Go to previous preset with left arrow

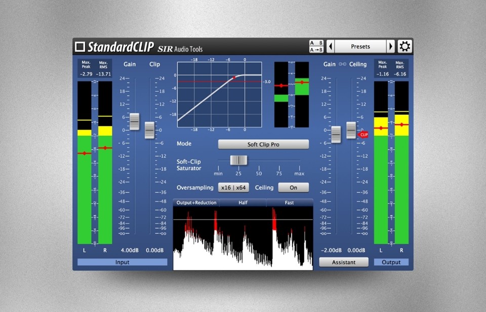pyautogui.click(x=331, y=47)
